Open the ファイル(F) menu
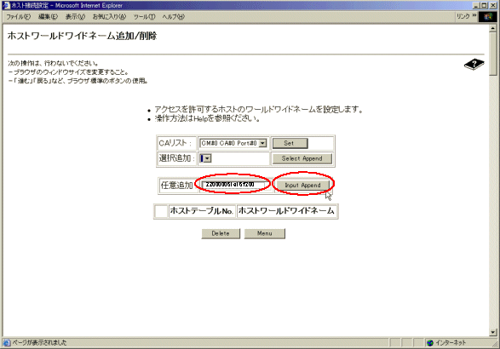 [x=19, y=17]
